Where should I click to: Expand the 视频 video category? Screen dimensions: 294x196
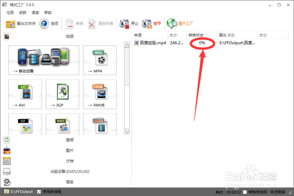(69, 36)
